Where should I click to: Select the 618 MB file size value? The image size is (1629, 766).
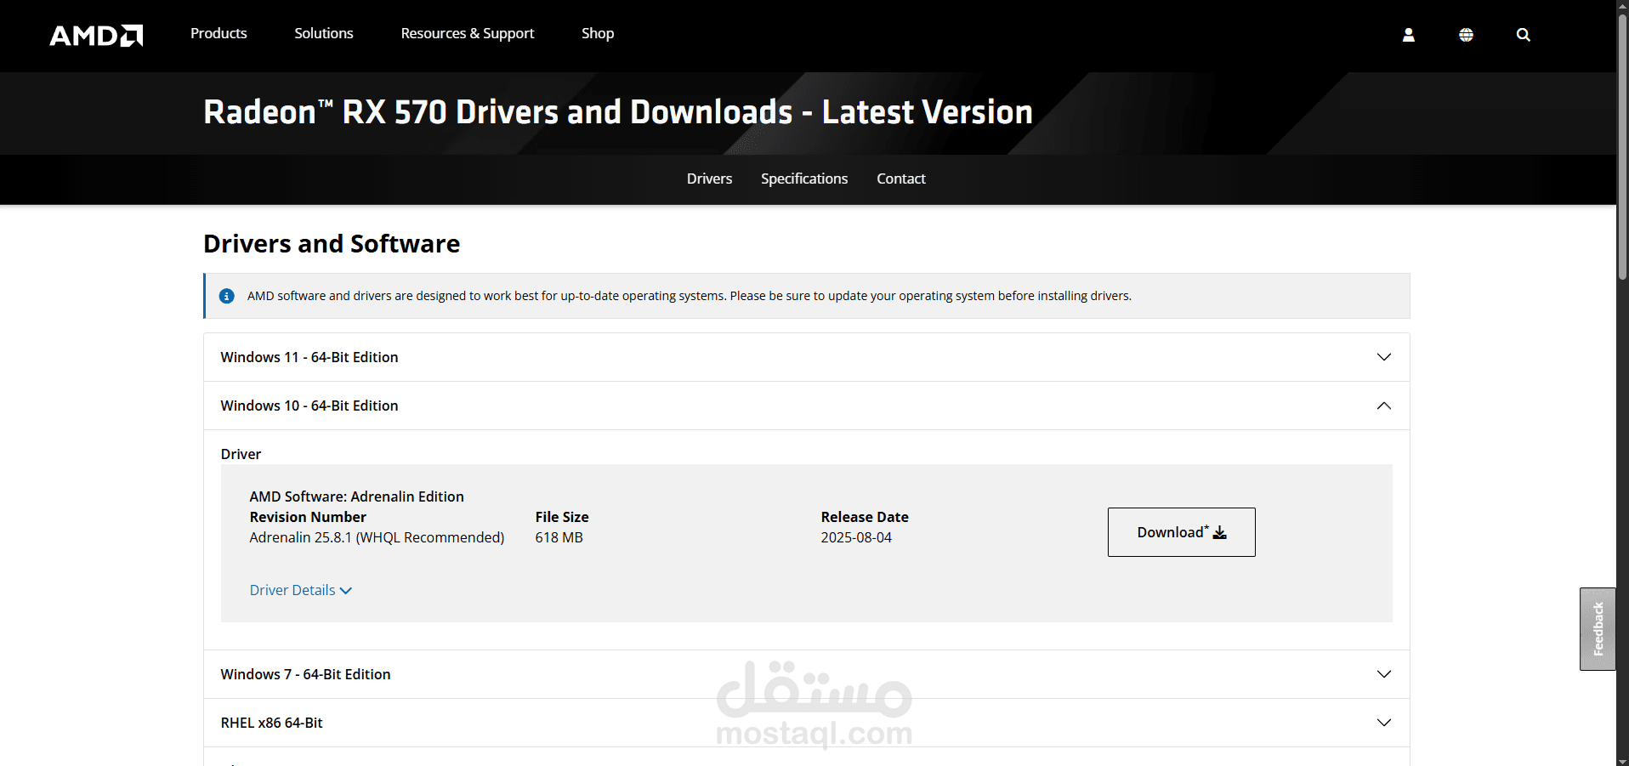click(x=559, y=537)
